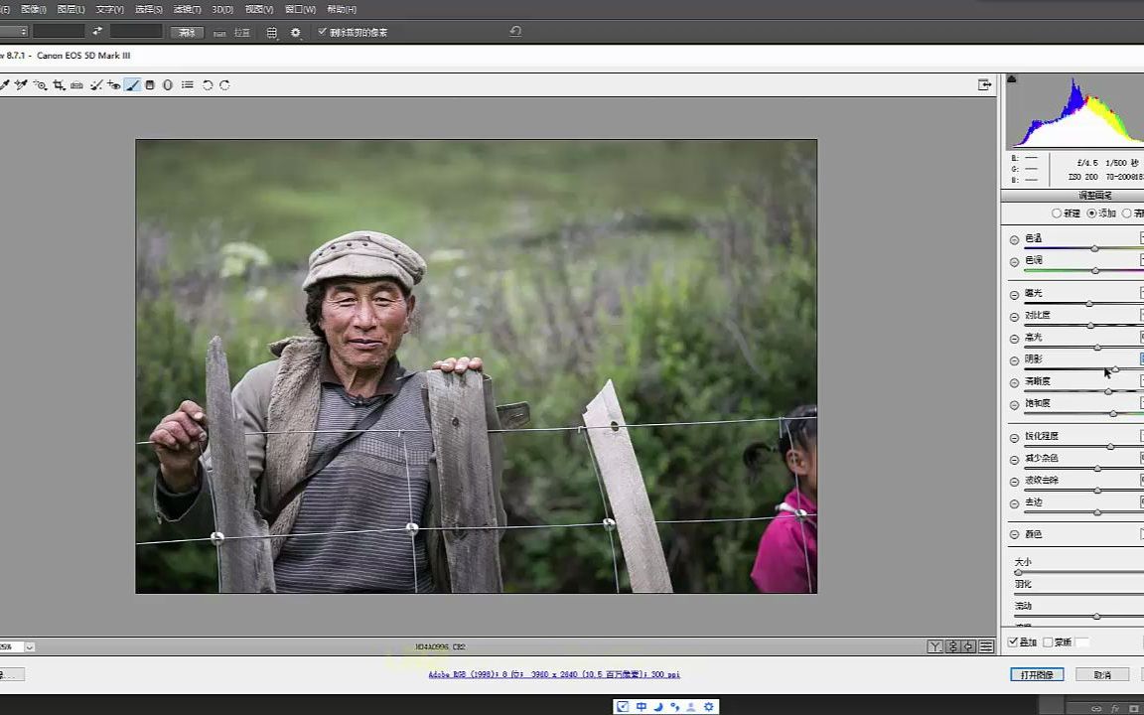
Task: Toggle full screen mode in Camera Raw
Action: click(984, 84)
